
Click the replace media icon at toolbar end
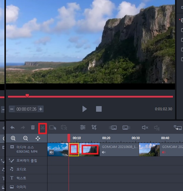coord(178,128)
